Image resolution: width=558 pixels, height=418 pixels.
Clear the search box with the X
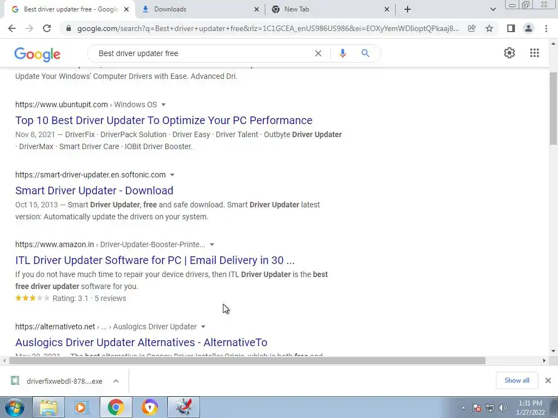pyautogui.click(x=318, y=53)
